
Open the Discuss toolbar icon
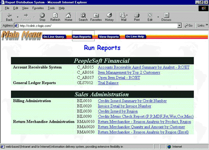point(166,17)
